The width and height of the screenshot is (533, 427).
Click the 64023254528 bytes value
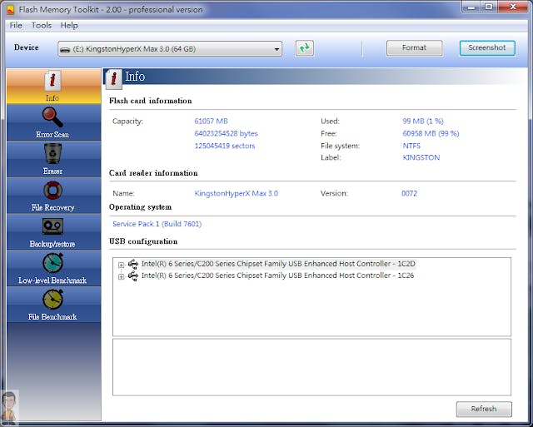(226, 133)
